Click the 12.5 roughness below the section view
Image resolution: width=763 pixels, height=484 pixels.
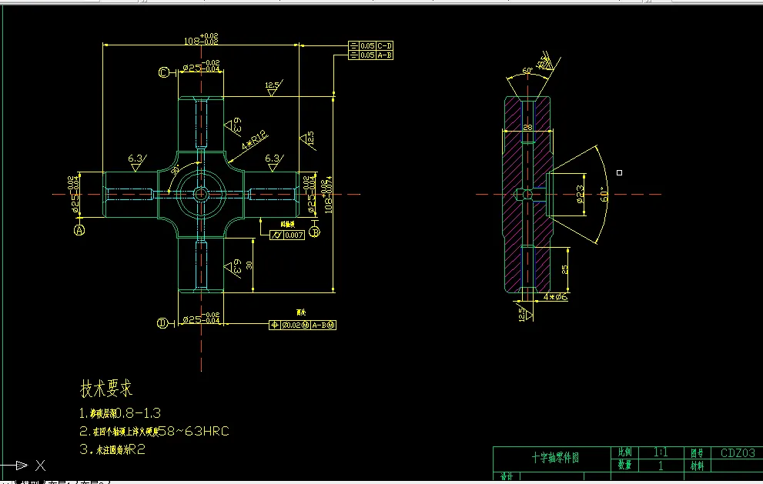(525, 312)
